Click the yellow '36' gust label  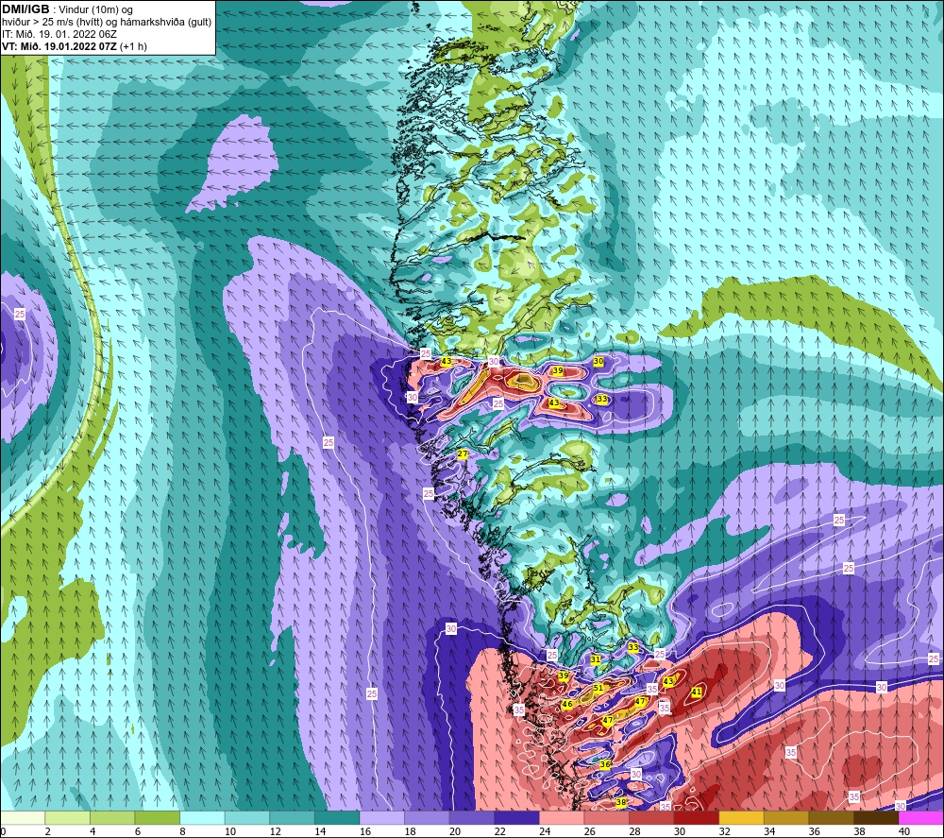605,764
